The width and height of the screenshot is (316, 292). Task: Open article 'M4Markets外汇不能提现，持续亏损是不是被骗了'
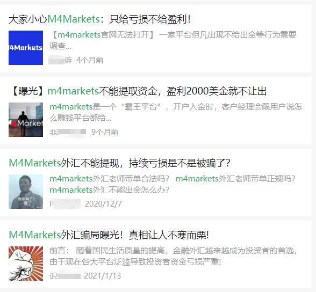point(119,163)
